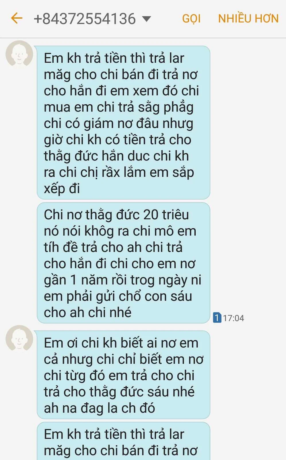Tap the line 'ah na đag la ch đó'
The width and height of the screenshot is (286, 460).
[x=99, y=408]
